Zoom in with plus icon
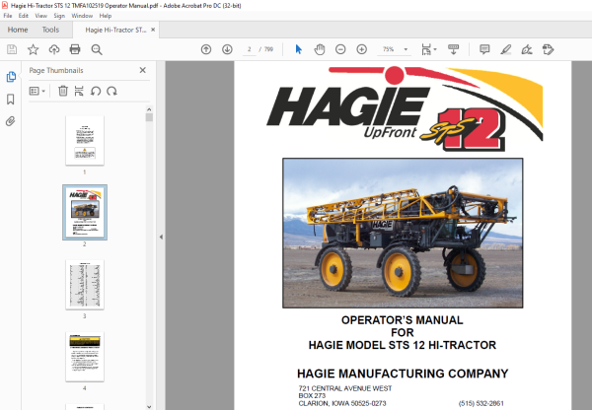 coord(362,49)
